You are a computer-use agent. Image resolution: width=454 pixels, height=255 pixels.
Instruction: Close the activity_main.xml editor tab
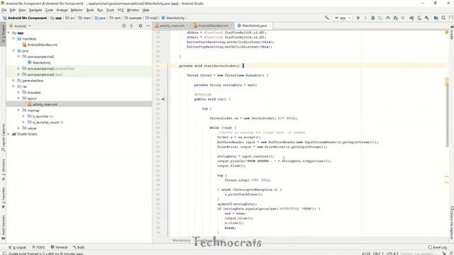[187, 25]
